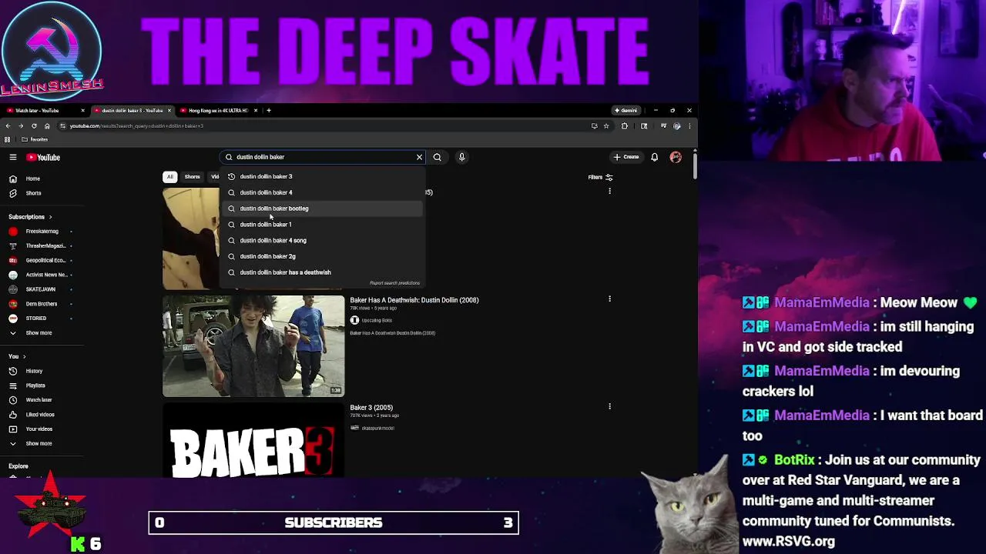Open more options for the top search result
The width and height of the screenshot is (986, 554).
click(x=609, y=191)
